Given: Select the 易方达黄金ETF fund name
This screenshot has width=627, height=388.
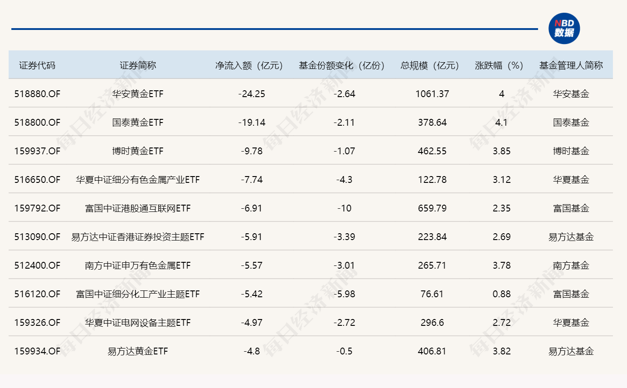Looking at the screenshot, I should (138, 351).
